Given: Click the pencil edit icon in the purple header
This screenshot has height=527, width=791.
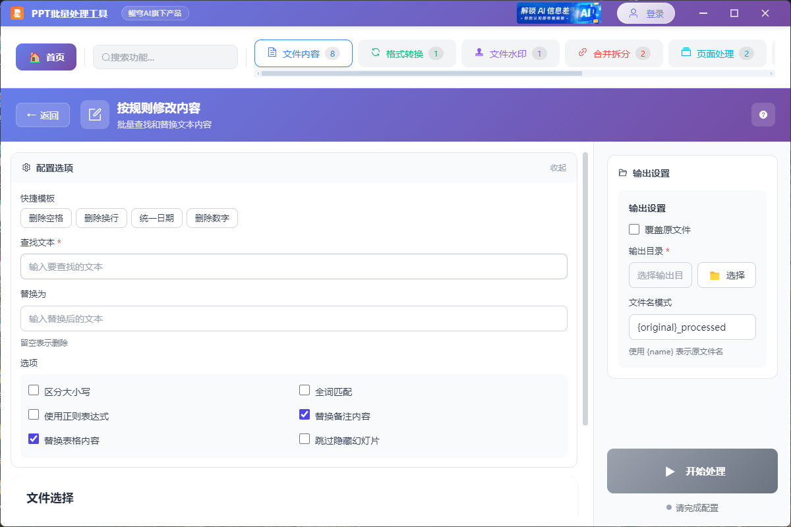Looking at the screenshot, I should (x=95, y=115).
